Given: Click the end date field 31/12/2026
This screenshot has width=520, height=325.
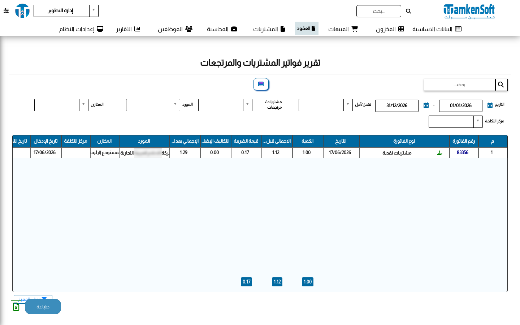Looking at the screenshot, I should click(x=397, y=106).
